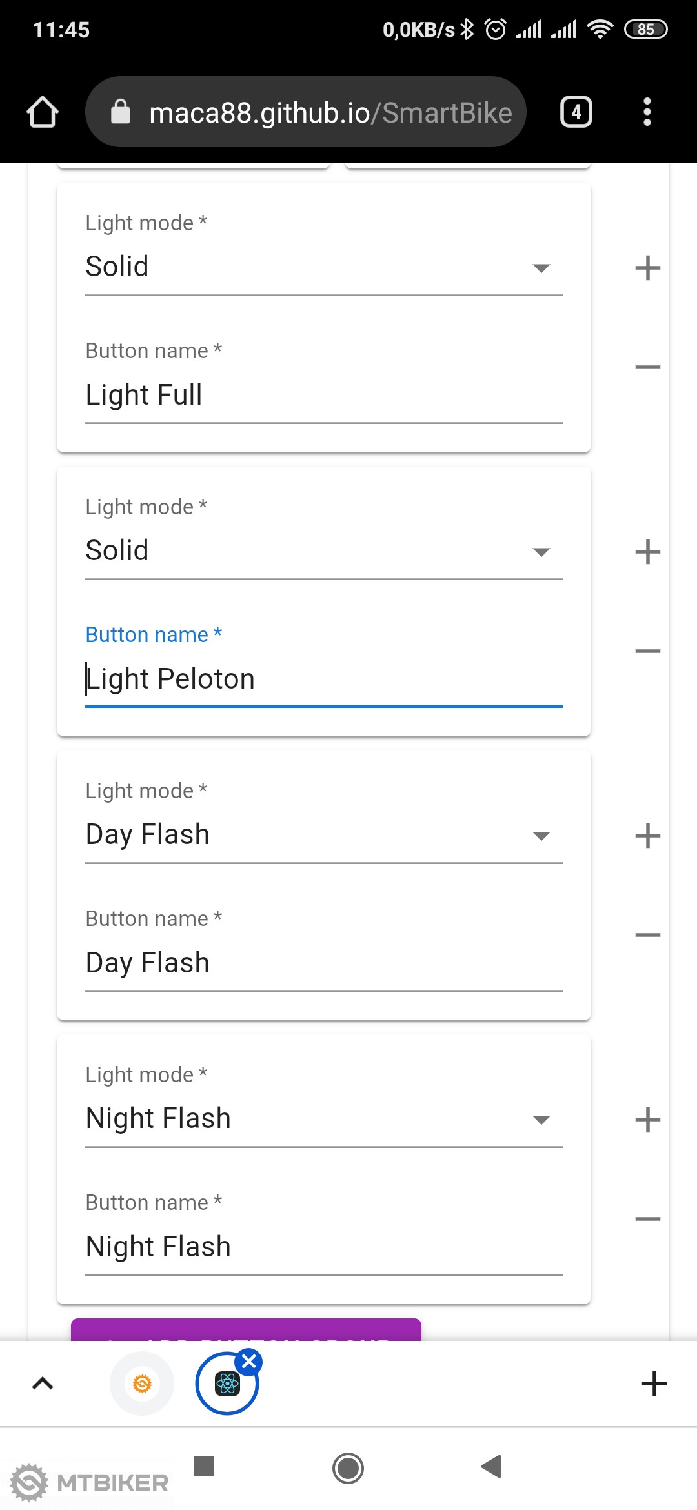This screenshot has height=1510, width=697.
Task: Tap the Android back navigation button
Action: (x=492, y=1467)
